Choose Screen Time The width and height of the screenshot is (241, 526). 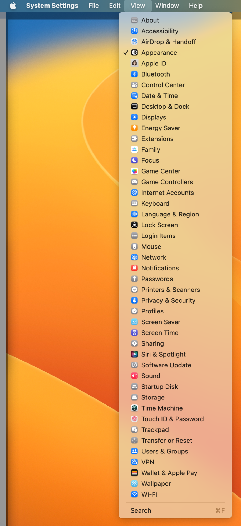coord(175,333)
